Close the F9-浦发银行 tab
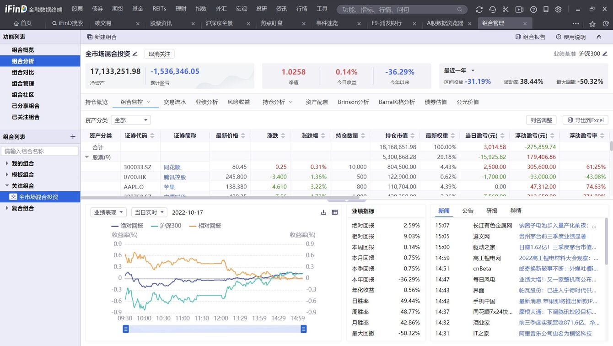The width and height of the screenshot is (613, 346). [414, 24]
